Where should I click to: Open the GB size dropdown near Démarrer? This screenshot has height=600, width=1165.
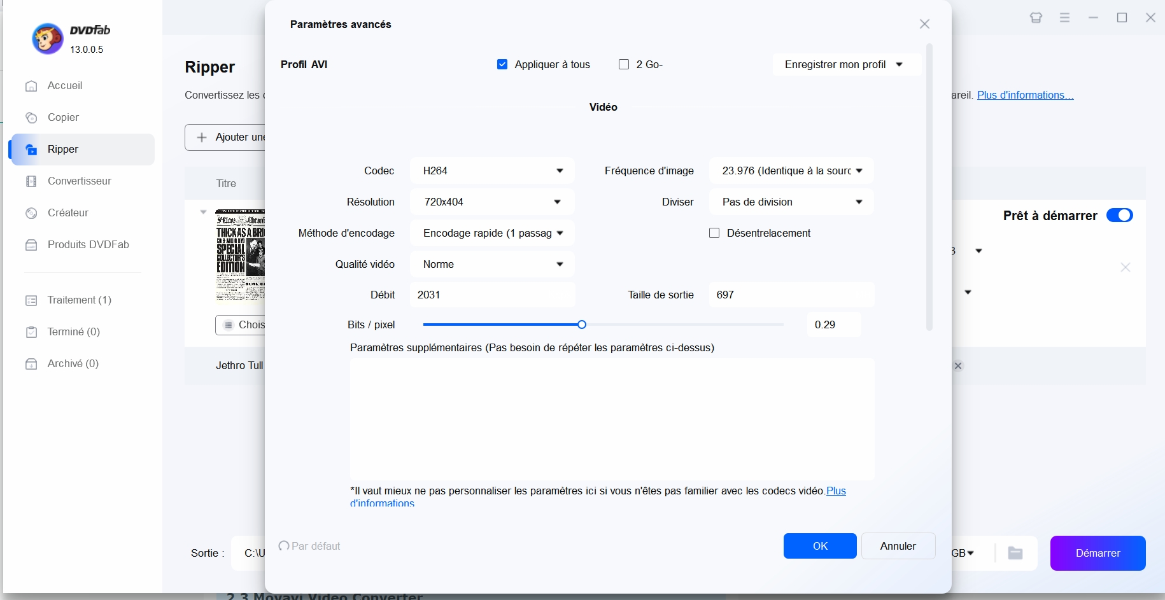[x=963, y=553]
